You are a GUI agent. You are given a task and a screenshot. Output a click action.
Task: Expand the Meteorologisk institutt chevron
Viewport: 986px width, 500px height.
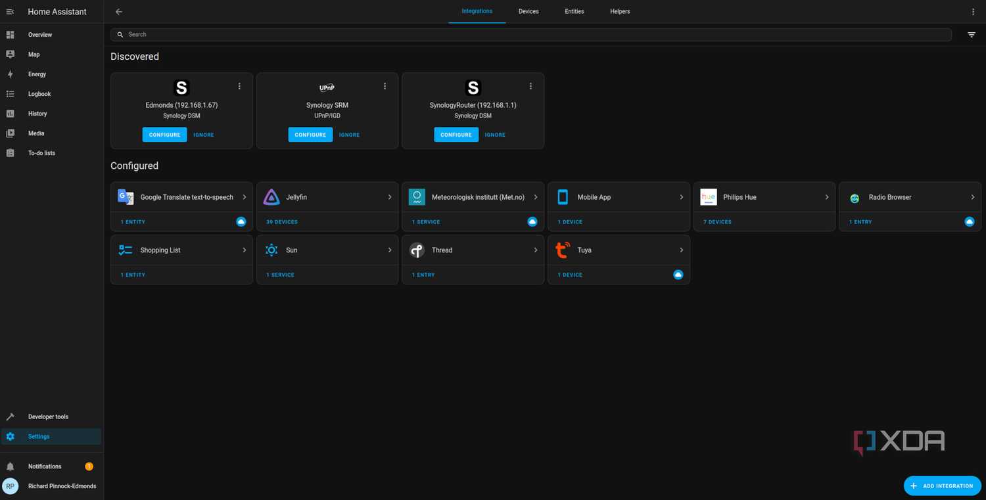[x=536, y=197]
